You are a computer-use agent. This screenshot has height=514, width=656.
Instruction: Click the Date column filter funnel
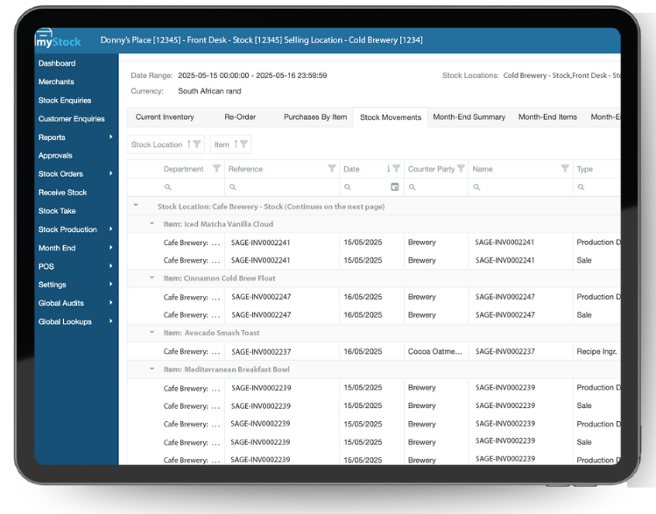pyautogui.click(x=397, y=169)
